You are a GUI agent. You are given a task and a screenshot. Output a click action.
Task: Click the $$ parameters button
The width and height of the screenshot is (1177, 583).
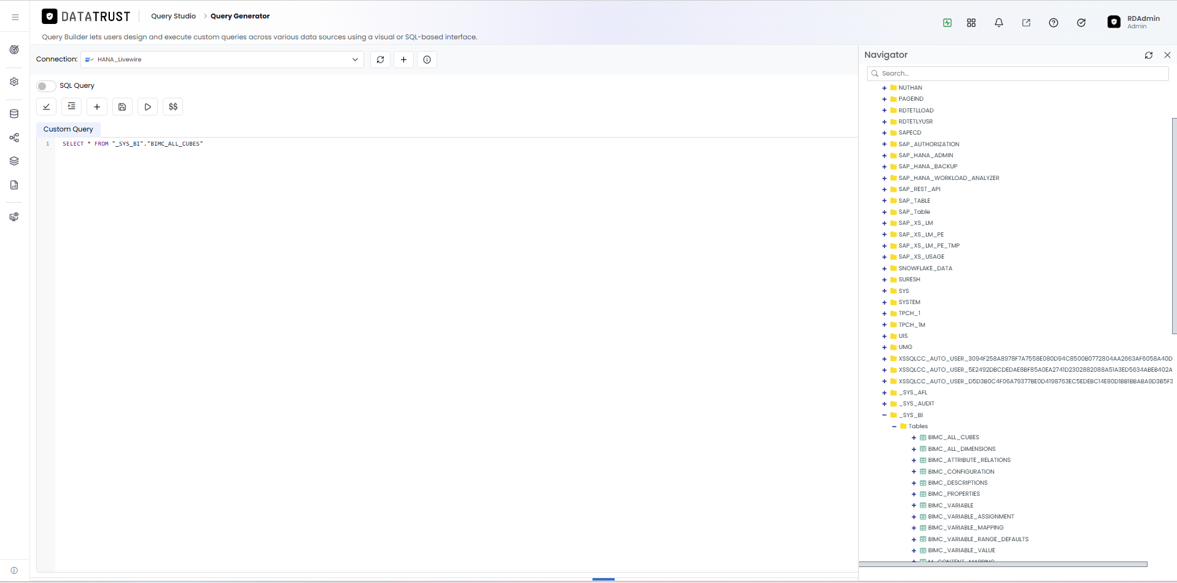pyautogui.click(x=173, y=107)
